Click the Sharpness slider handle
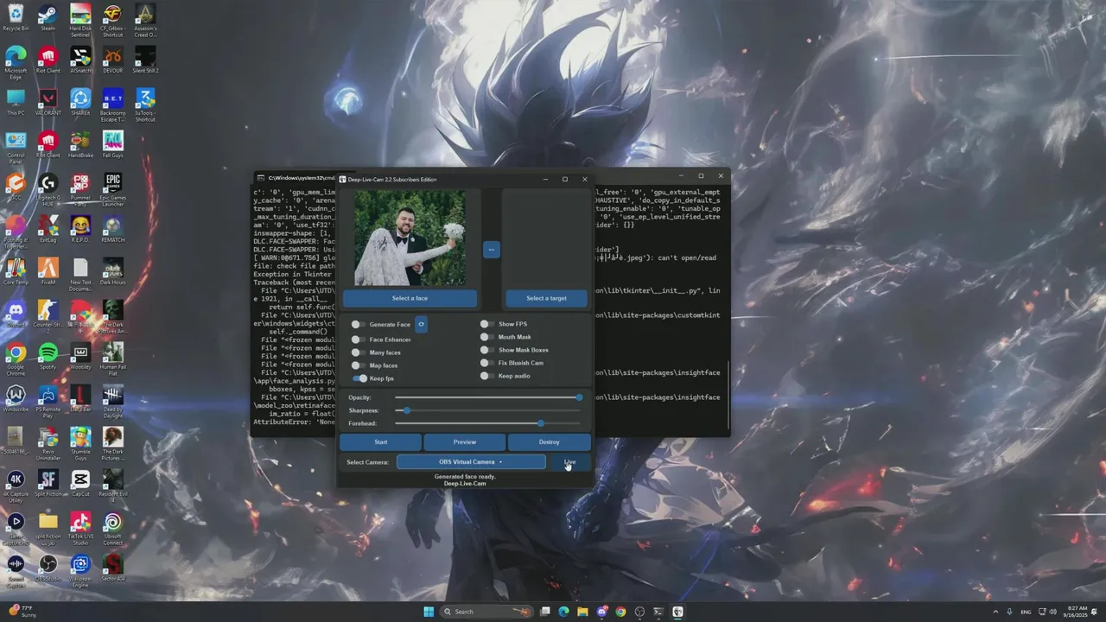The image size is (1106, 622). (407, 410)
